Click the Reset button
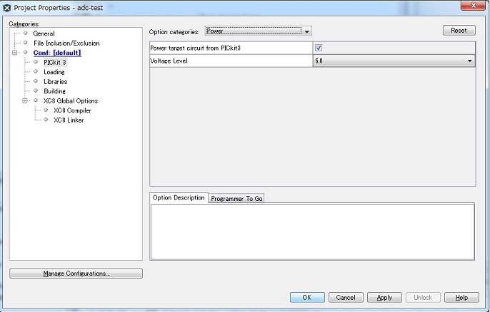 (459, 30)
